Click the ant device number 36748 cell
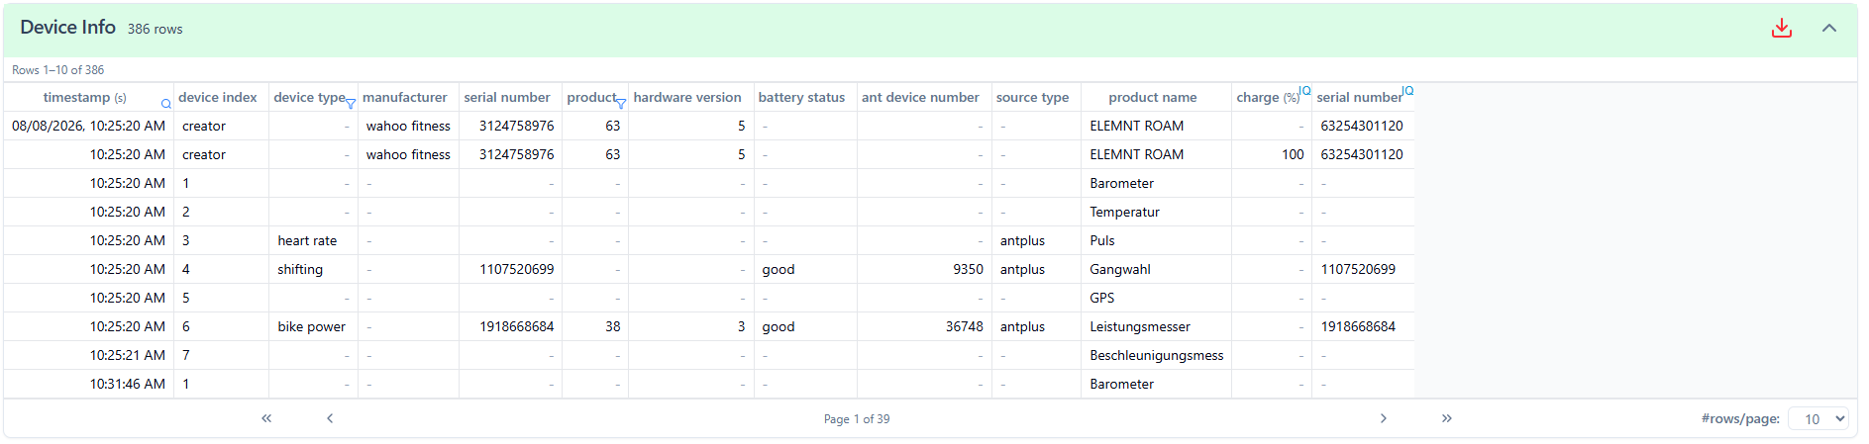This screenshot has width=1869, height=444. coord(924,326)
